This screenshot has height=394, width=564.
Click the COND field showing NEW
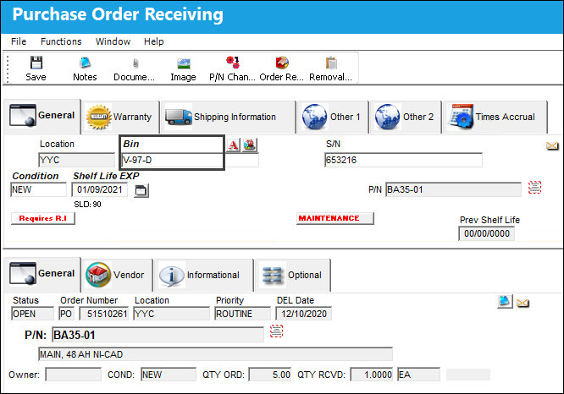(169, 375)
